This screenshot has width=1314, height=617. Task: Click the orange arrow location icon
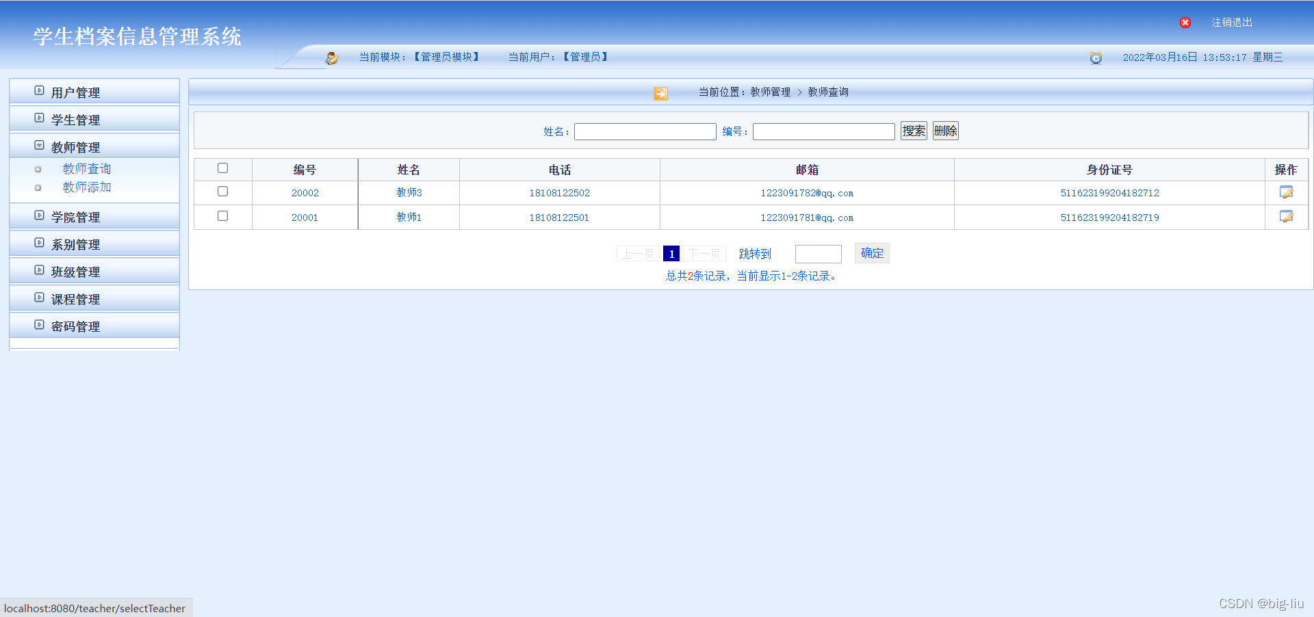pos(660,93)
